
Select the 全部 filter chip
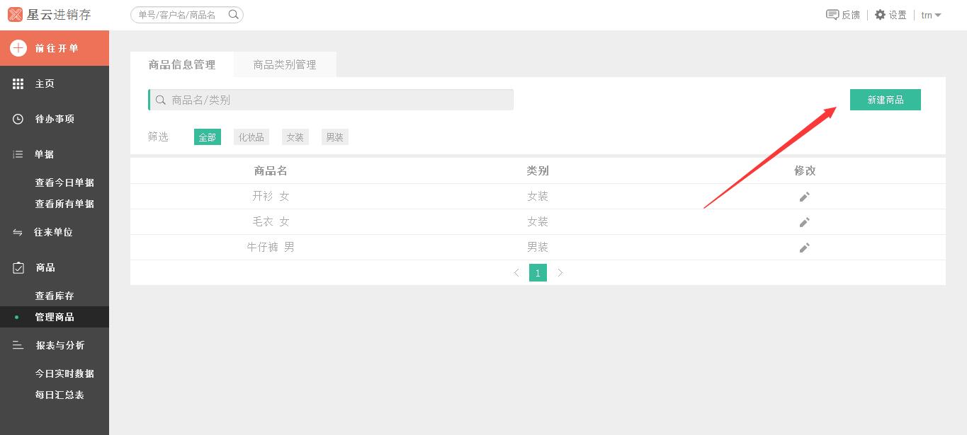tap(207, 137)
